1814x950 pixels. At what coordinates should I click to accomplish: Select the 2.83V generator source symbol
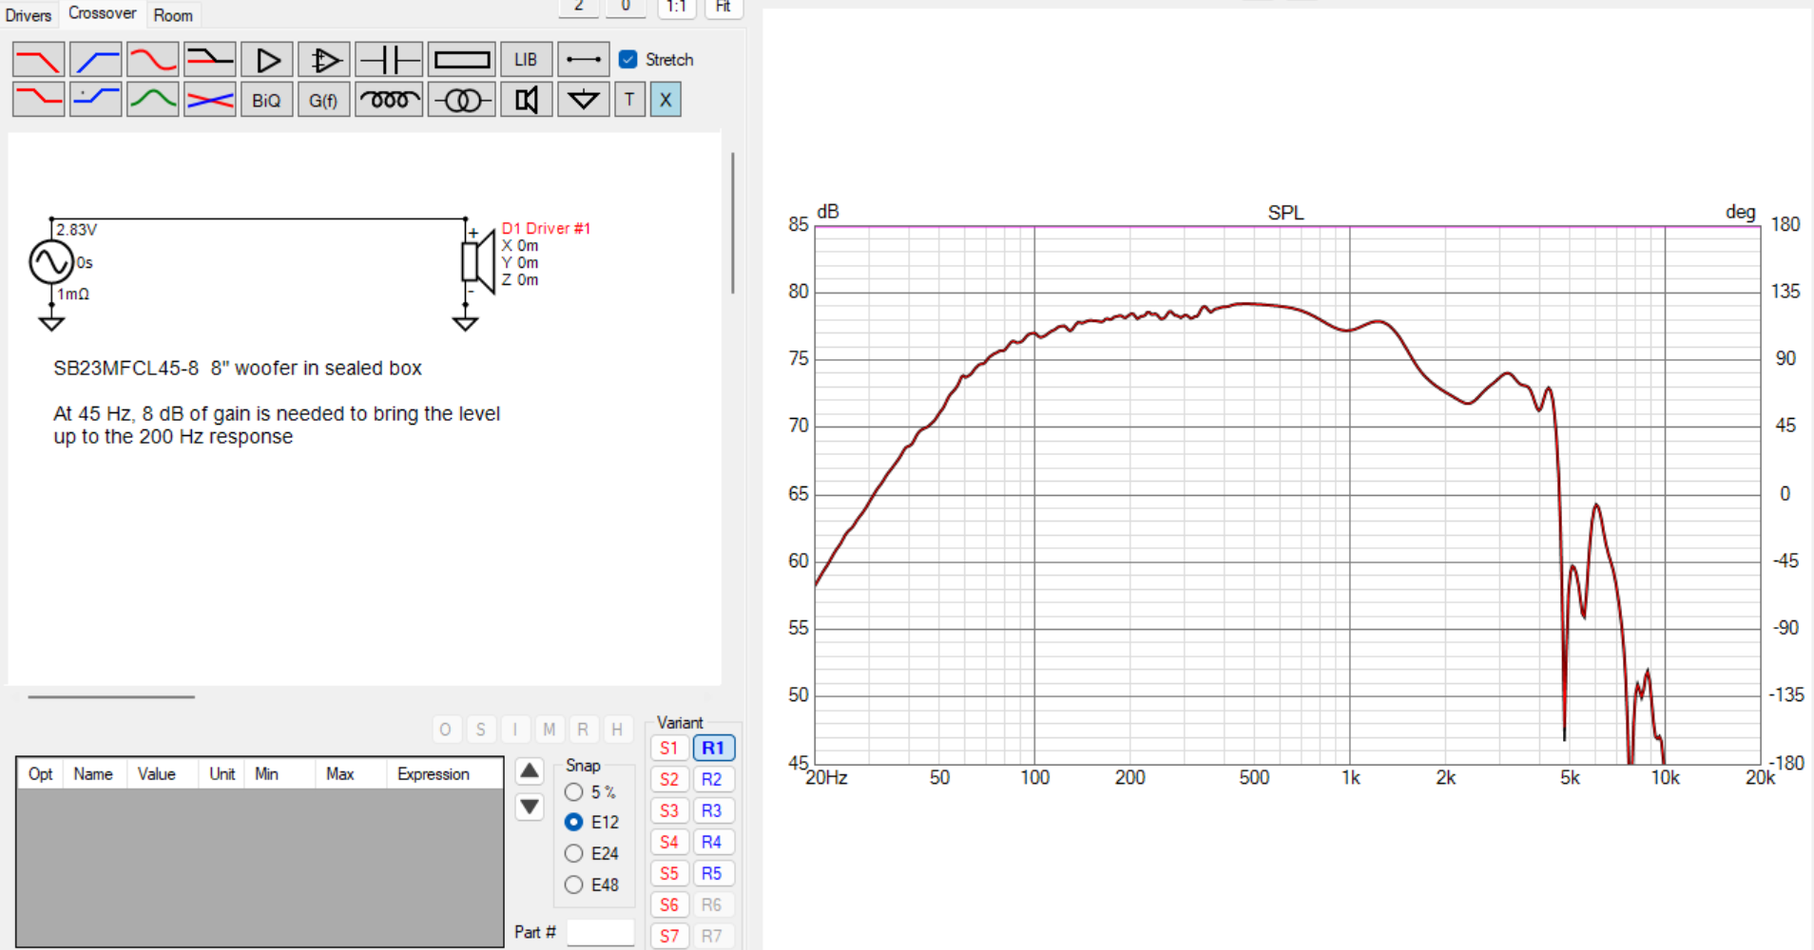[51, 262]
